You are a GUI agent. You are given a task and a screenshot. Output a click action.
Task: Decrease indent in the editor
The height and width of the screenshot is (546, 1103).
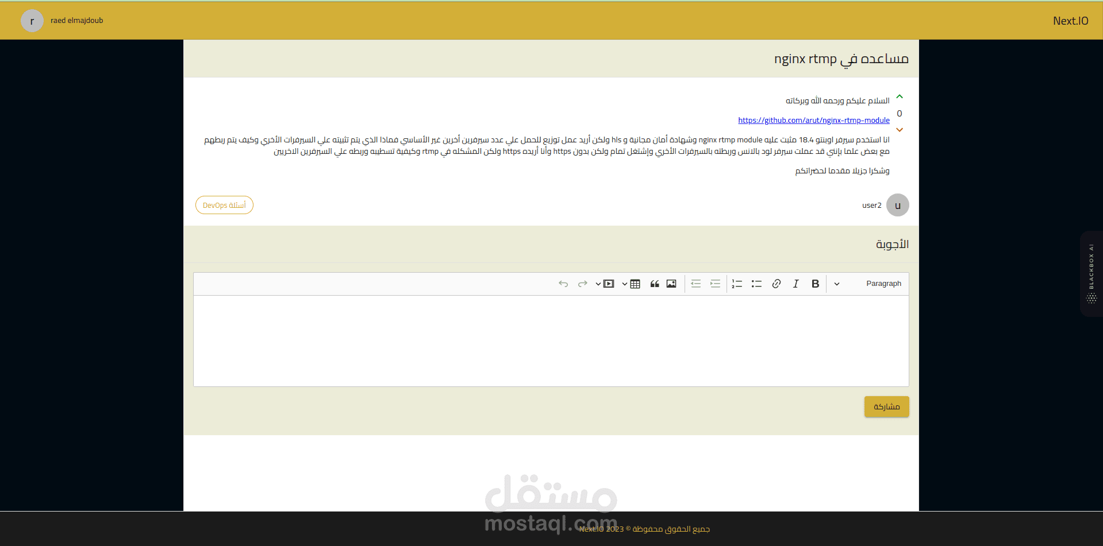click(x=695, y=284)
